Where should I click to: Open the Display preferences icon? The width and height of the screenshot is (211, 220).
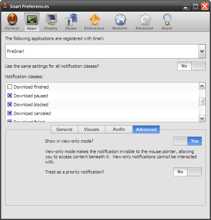click(51, 22)
